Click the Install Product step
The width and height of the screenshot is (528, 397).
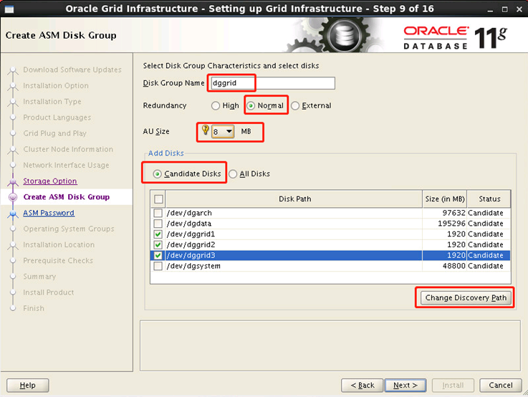coord(49,292)
